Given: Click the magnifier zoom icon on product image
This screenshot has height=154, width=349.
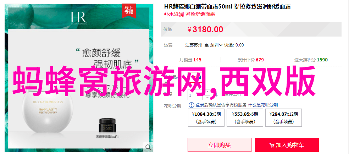Looking at the screenshot, I should coord(148,147).
